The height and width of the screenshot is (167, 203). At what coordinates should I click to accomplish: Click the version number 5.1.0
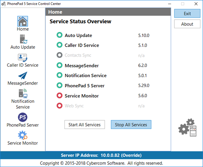[x=143, y=45]
